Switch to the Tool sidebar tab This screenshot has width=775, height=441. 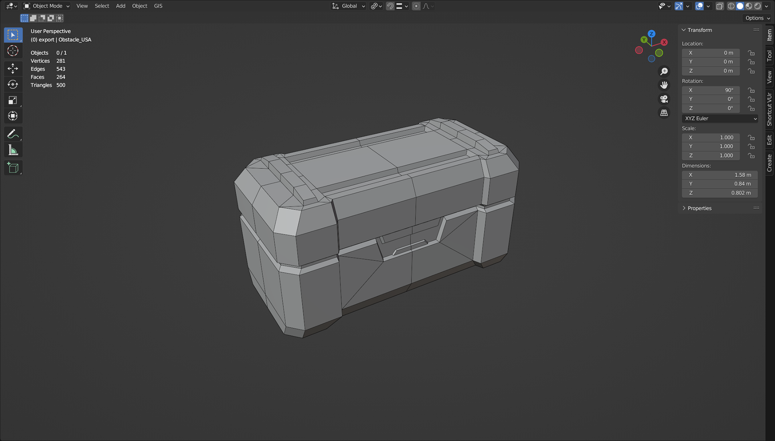coord(769,55)
